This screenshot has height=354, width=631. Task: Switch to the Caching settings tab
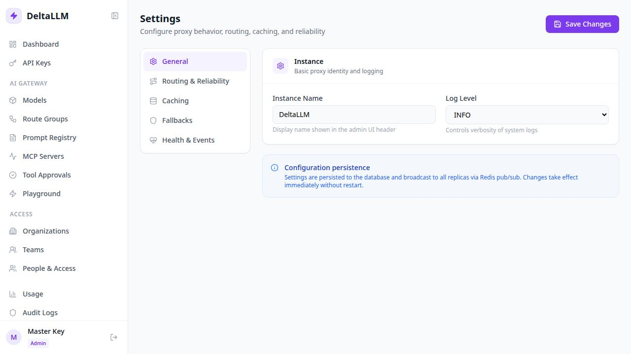point(195,101)
